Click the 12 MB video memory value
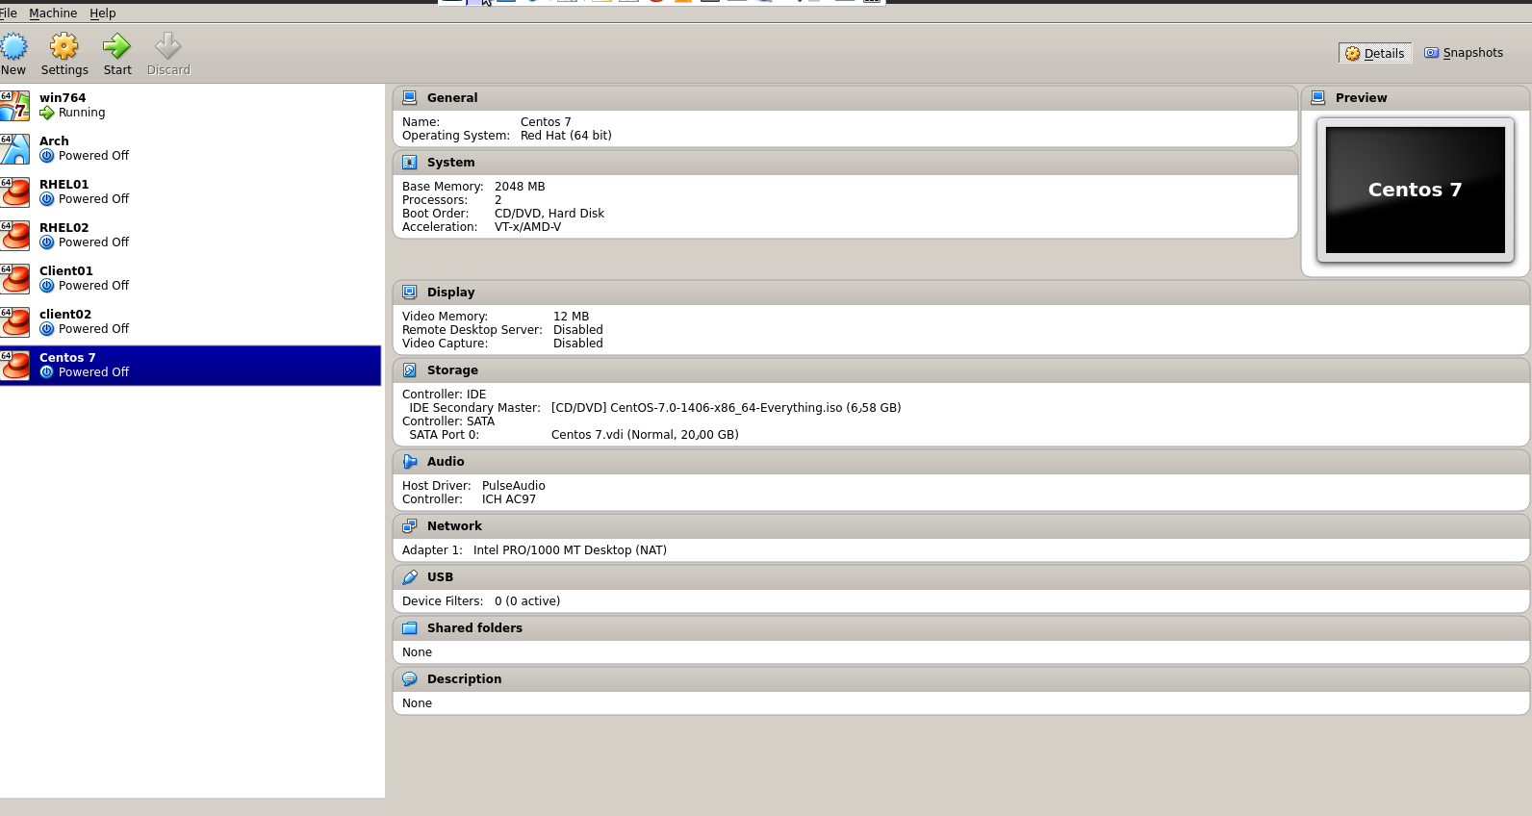 click(572, 317)
